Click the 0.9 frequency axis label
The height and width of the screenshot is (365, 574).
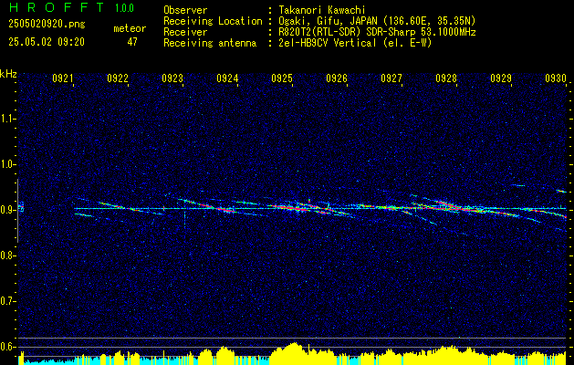click(8, 210)
